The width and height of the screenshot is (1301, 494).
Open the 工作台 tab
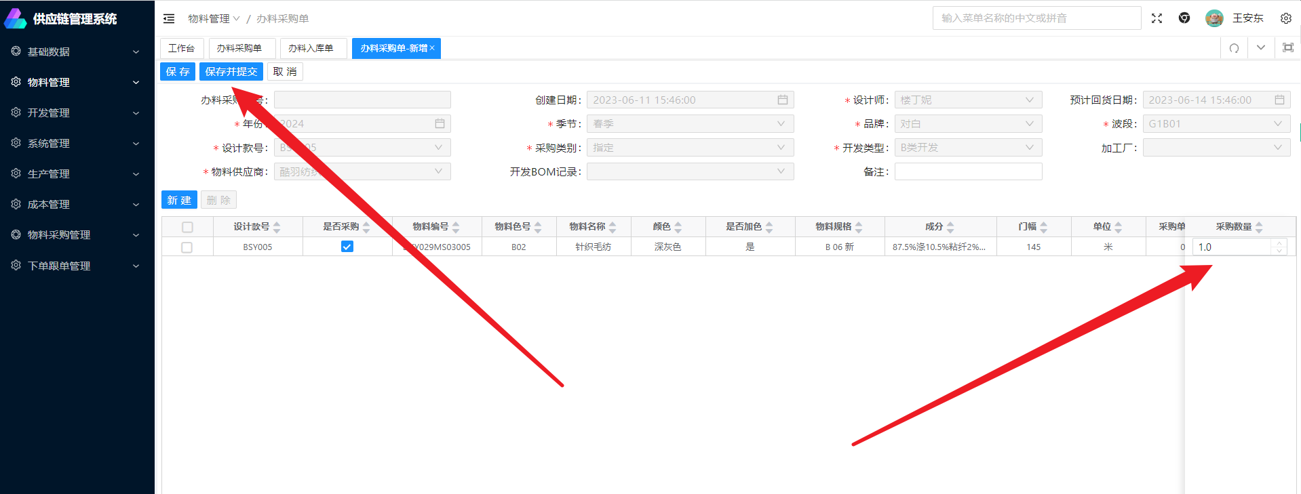181,48
